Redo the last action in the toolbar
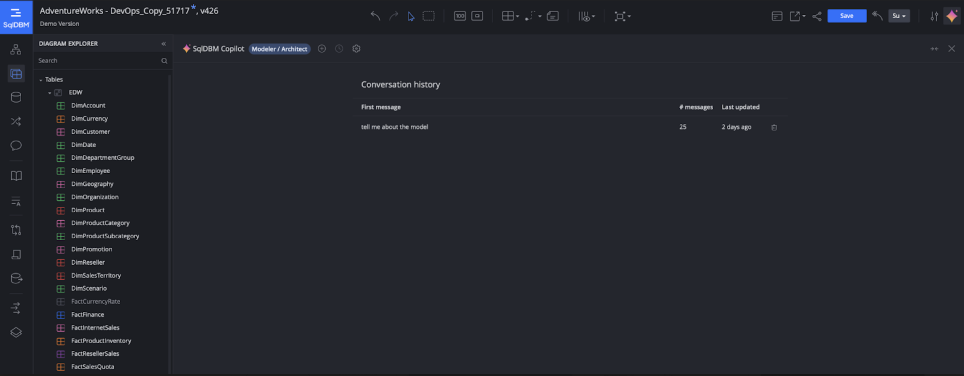The height and width of the screenshot is (376, 964). coord(393,16)
